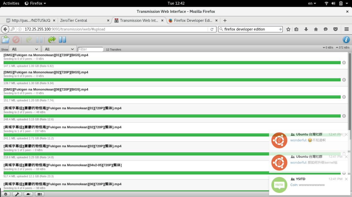Focus the Filter text field
The width and height of the screenshot is (352, 197).
[x=90, y=49]
